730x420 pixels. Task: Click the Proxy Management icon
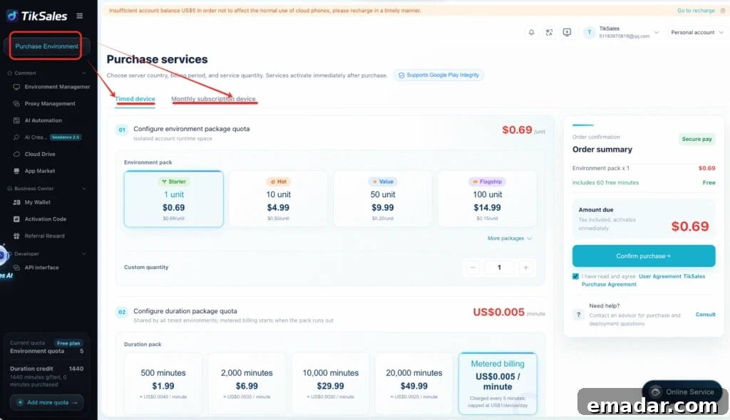point(16,104)
